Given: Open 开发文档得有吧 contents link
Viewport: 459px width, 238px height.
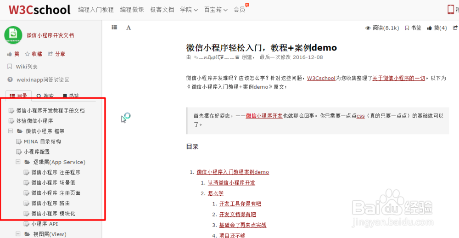Looking at the screenshot, I should (237, 214).
